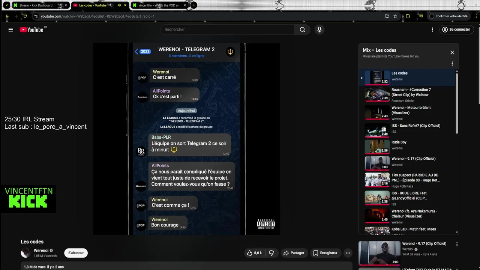The height and width of the screenshot is (270, 480).
Task: Play Werenoi - 9.17 in the mix list
Action: 407,163
